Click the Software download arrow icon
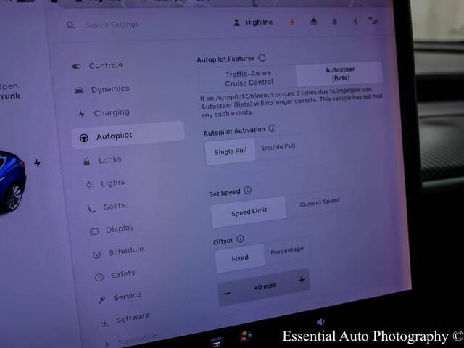The width and height of the screenshot is (464, 348). coord(104,323)
